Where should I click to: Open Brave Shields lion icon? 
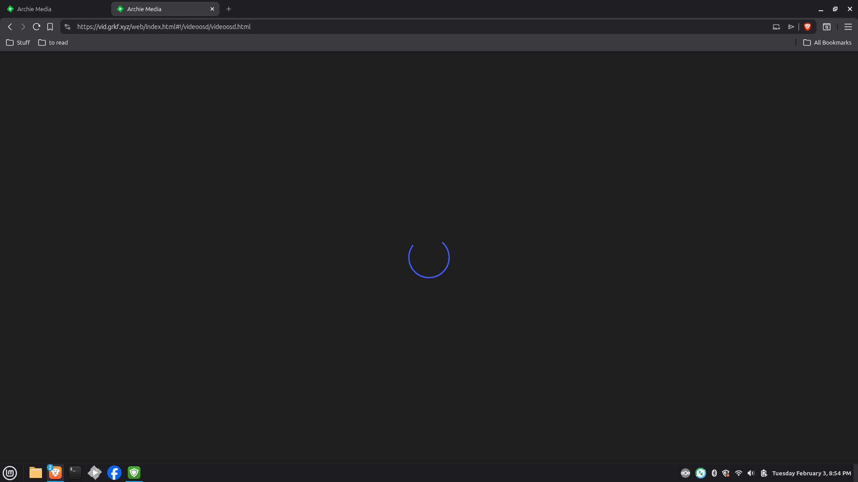click(x=808, y=27)
